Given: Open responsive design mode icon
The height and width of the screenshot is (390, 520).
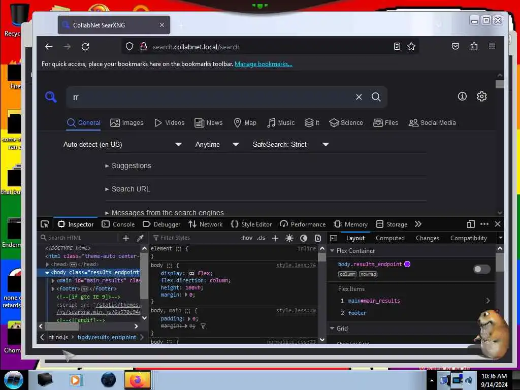Looking at the screenshot, I should [x=471, y=224].
